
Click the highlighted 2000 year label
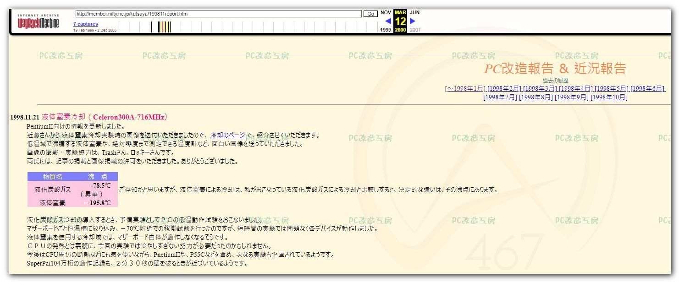click(x=400, y=30)
